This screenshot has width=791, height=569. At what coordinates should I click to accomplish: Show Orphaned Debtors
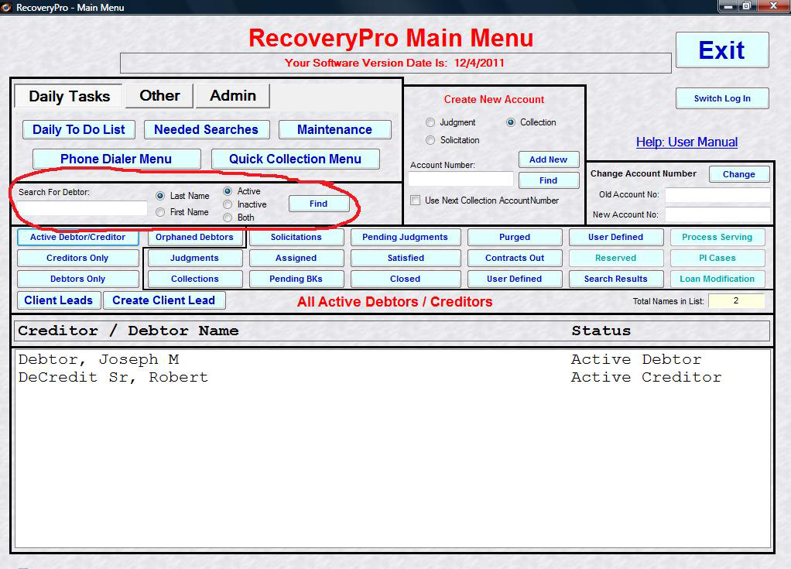pyautogui.click(x=195, y=237)
